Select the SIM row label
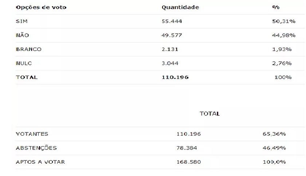Screen dimensions: 306x176 [x=21, y=21]
